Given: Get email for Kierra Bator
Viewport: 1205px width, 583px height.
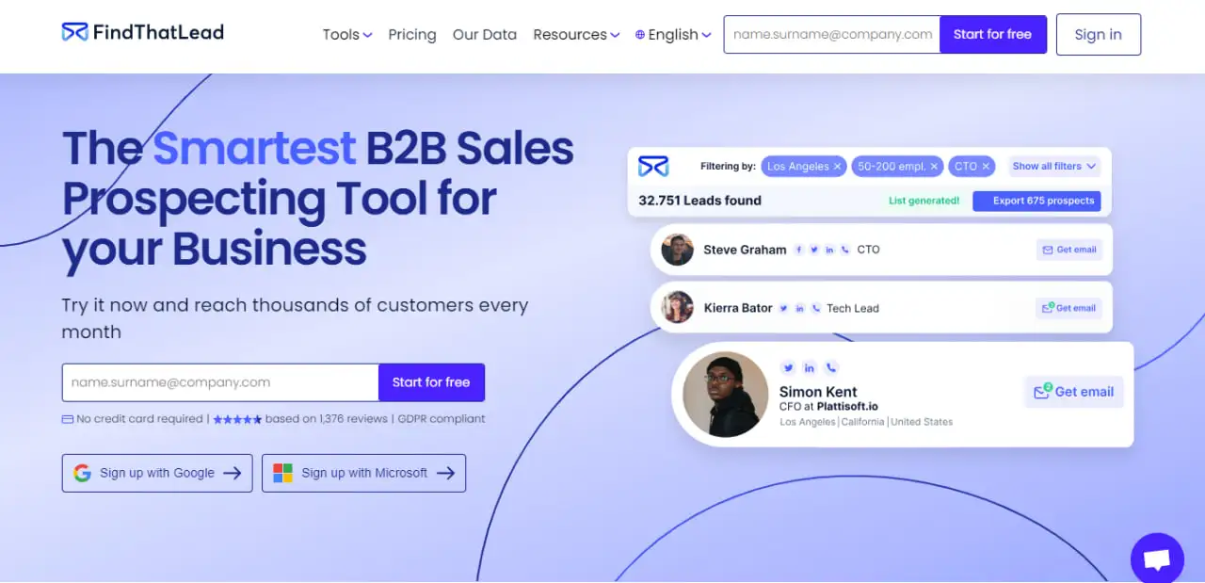Looking at the screenshot, I should [x=1069, y=308].
